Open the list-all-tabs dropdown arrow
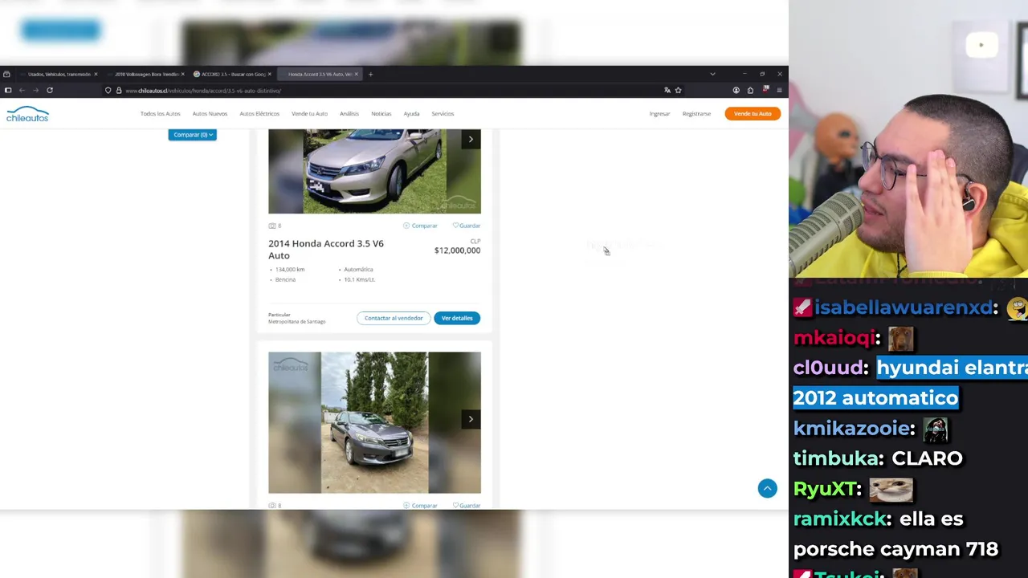 tap(712, 74)
